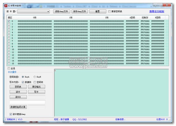
Task: Check the sector 14 checkbox
Action: 9,61
